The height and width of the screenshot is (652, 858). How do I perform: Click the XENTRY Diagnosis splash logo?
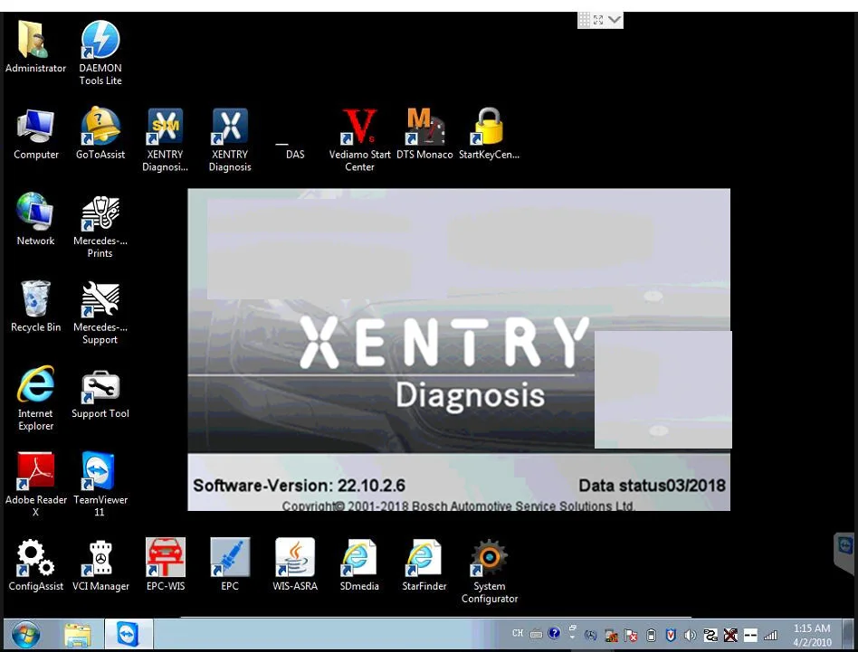click(444, 363)
